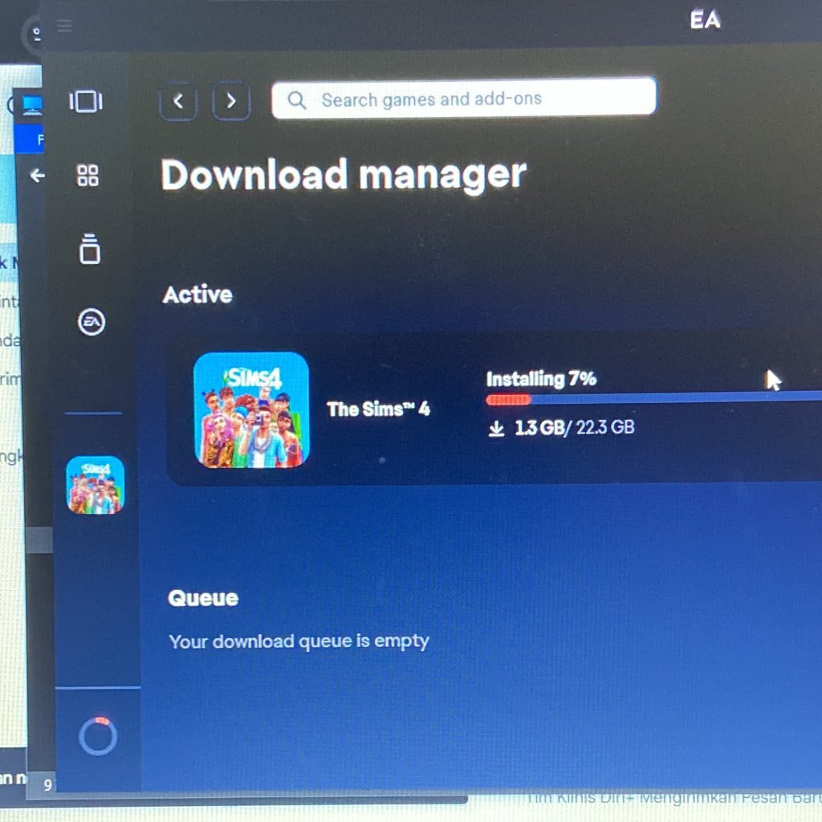The image size is (822, 822).
Task: Click back arrow in the background window
Action: coord(37,175)
